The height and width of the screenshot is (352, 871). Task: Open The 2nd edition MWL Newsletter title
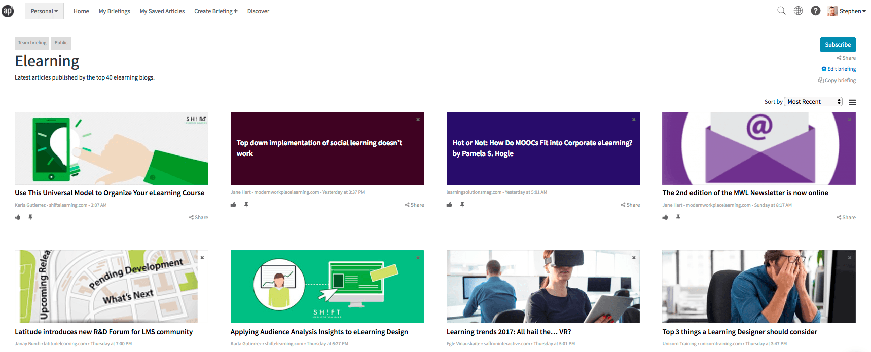pyautogui.click(x=745, y=193)
